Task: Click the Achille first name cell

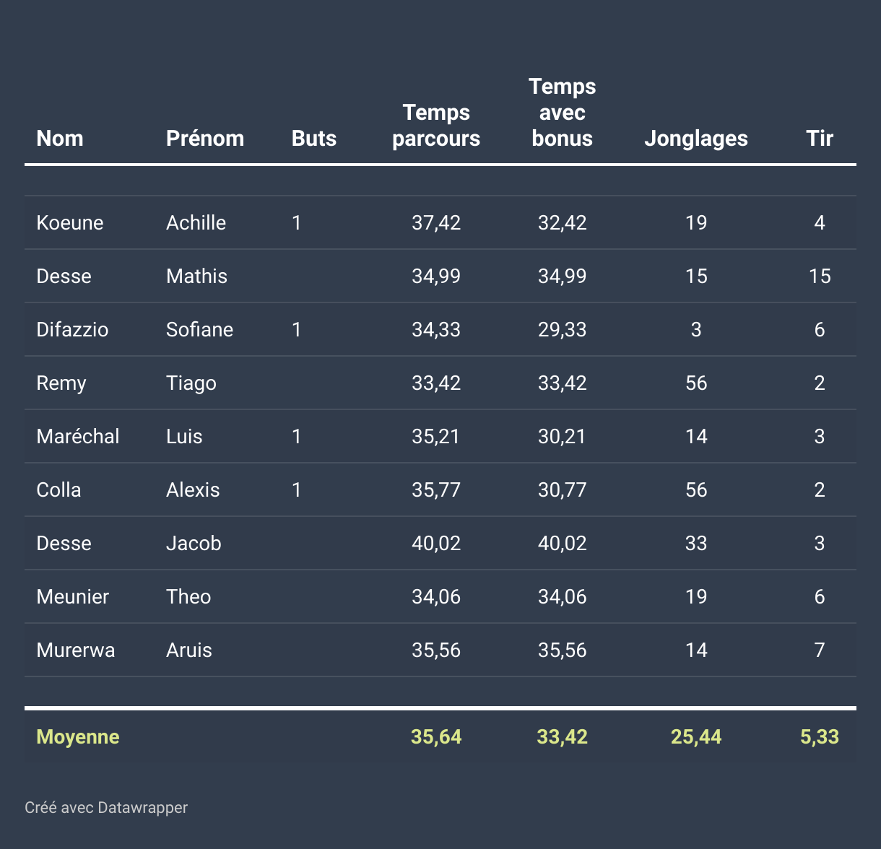Action: tap(196, 222)
